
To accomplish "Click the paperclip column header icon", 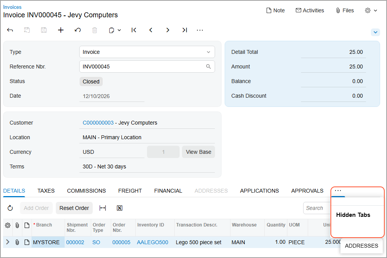I will pos(17,225).
